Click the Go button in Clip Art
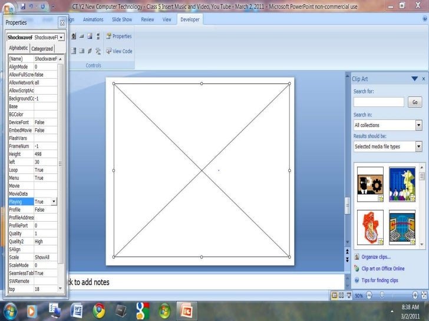The image size is (429, 321). (415, 102)
